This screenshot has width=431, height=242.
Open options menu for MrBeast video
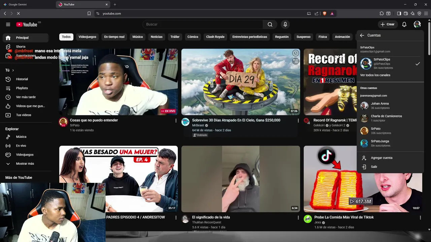pos(298,120)
